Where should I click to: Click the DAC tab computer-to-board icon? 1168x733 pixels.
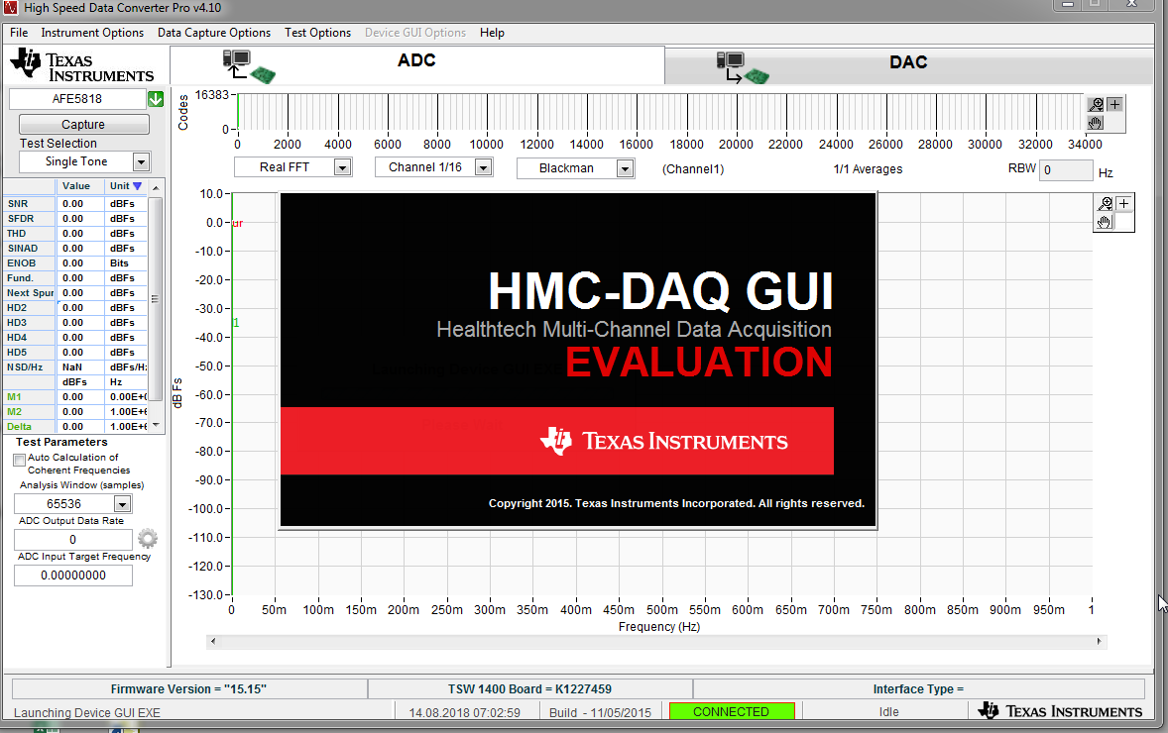click(x=742, y=67)
